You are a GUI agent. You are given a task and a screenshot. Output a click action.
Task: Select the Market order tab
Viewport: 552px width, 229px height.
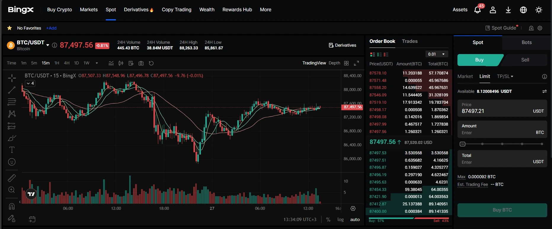[465, 77]
